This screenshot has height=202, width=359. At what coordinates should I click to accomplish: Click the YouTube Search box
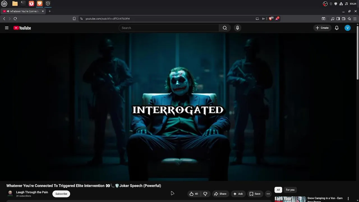(169, 28)
